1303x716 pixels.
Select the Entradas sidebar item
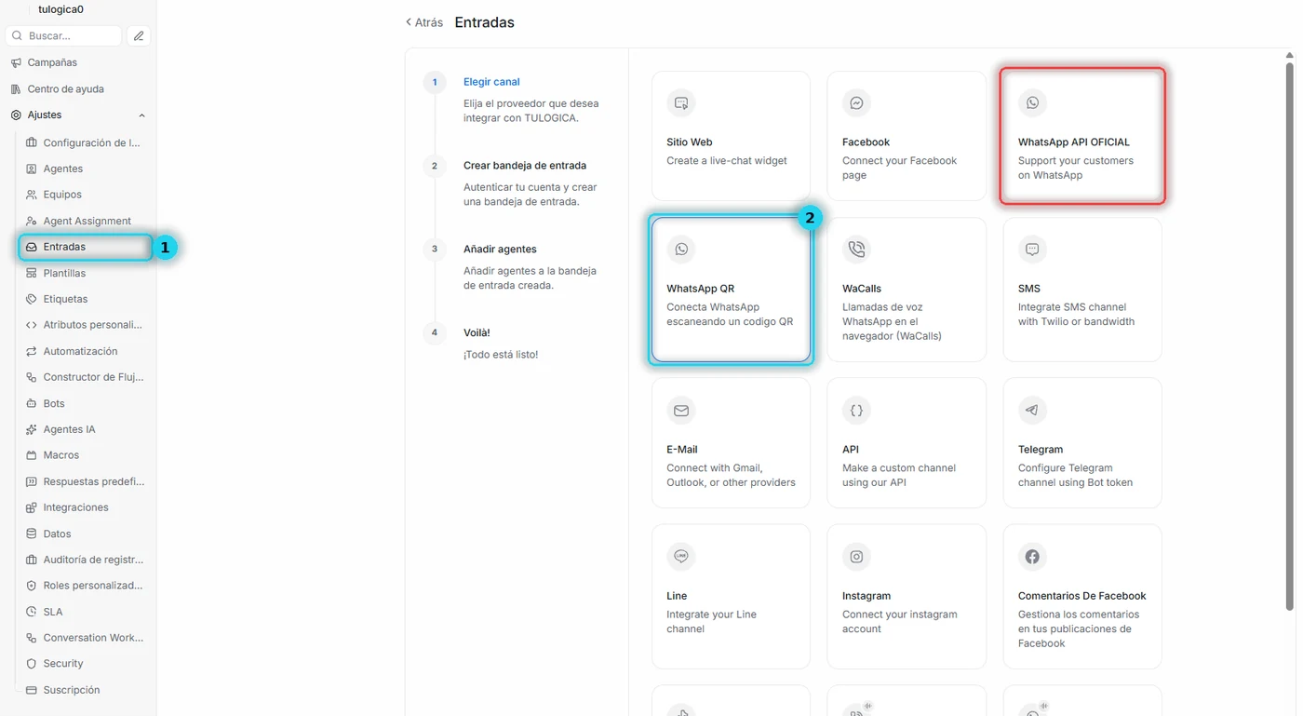pyautogui.click(x=85, y=247)
